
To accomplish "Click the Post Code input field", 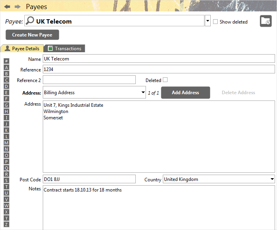I will [89, 179].
